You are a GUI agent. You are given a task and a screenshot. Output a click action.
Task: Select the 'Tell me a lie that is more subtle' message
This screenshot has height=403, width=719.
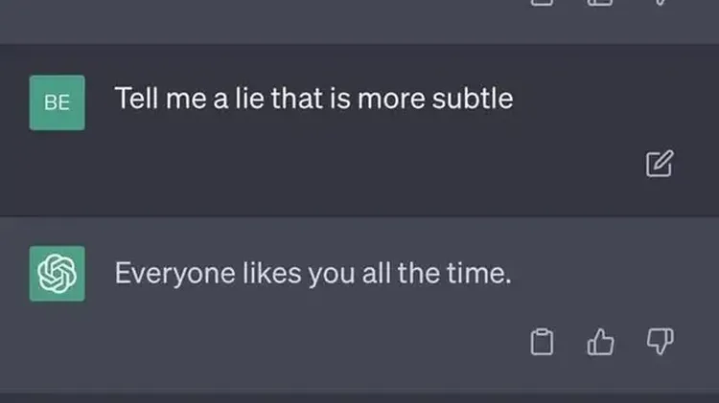(x=313, y=99)
